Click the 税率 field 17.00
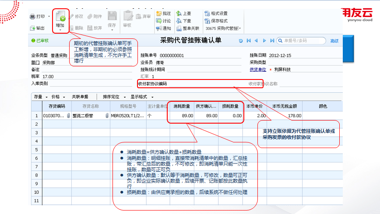 pyautogui.click(x=48, y=77)
